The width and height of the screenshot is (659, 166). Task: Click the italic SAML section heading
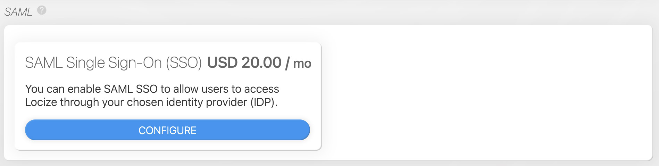(x=18, y=12)
